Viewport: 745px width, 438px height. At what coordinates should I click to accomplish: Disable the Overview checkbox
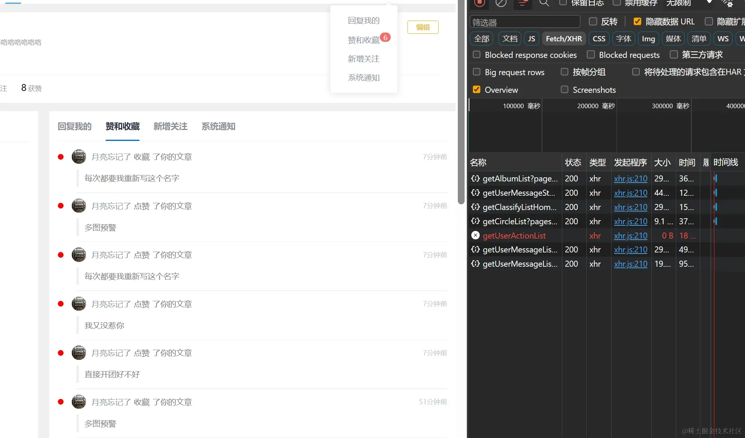(477, 89)
